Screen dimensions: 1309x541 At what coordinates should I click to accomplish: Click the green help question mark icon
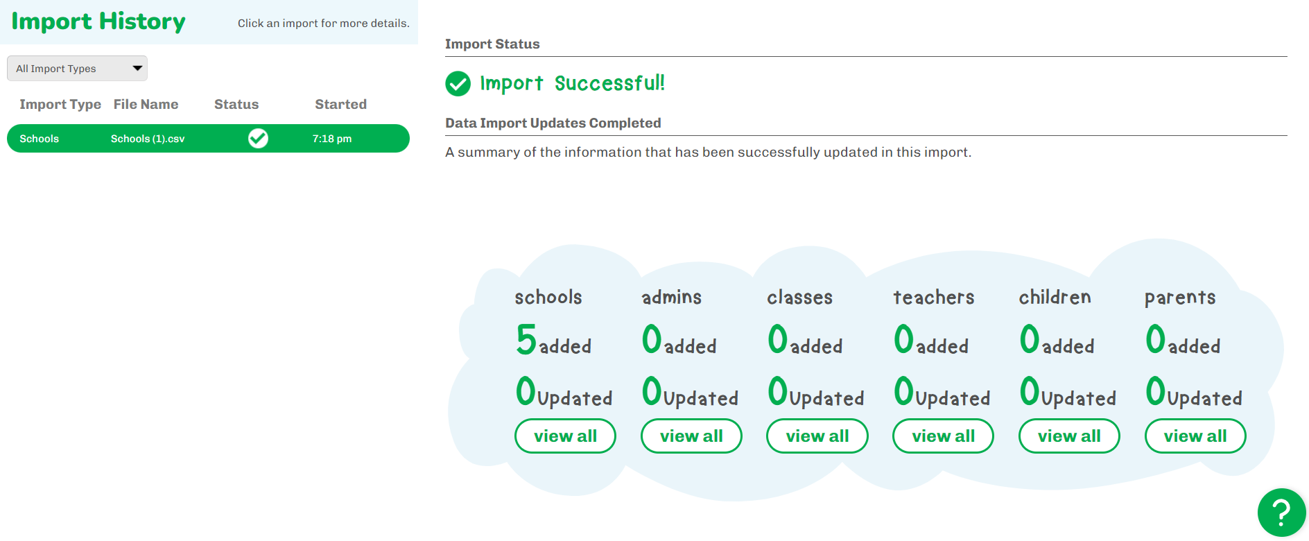coord(1281,513)
